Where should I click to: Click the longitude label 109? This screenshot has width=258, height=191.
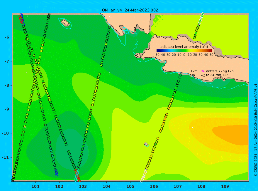(x=225, y=186)
